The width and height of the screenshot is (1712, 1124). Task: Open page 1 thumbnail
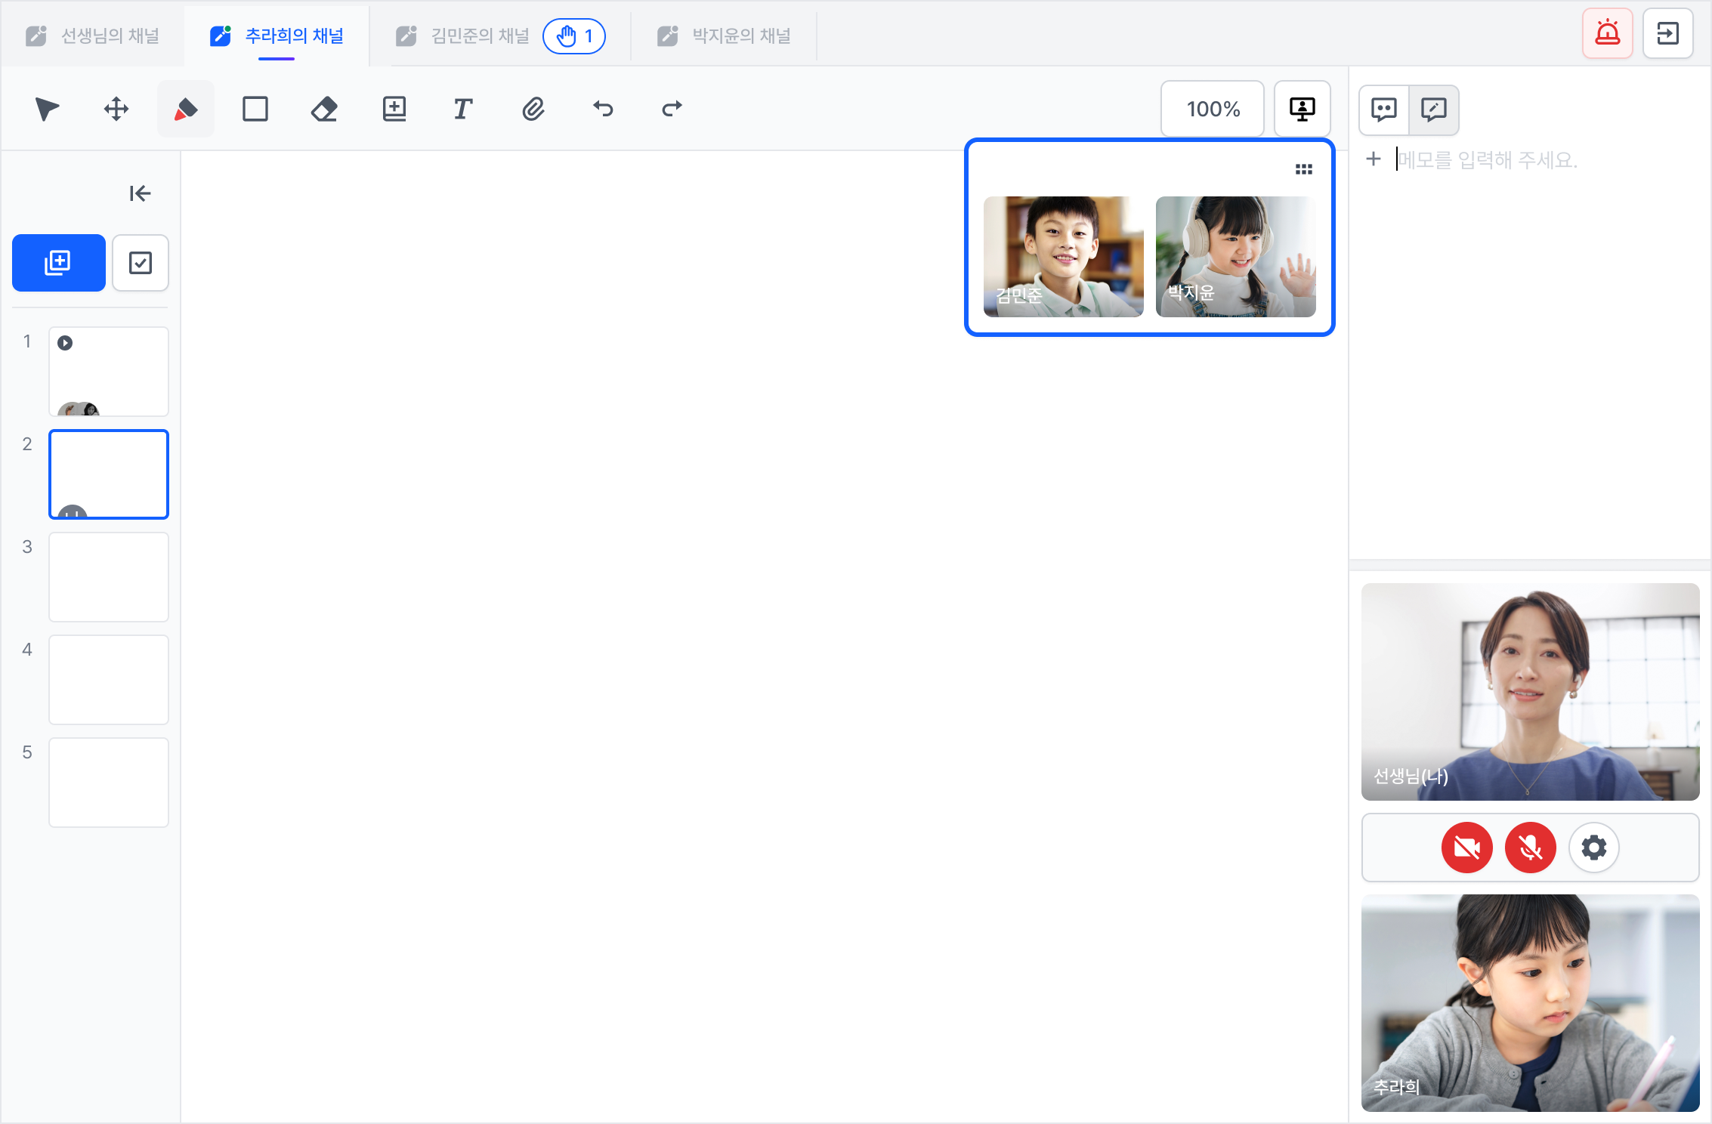point(109,372)
